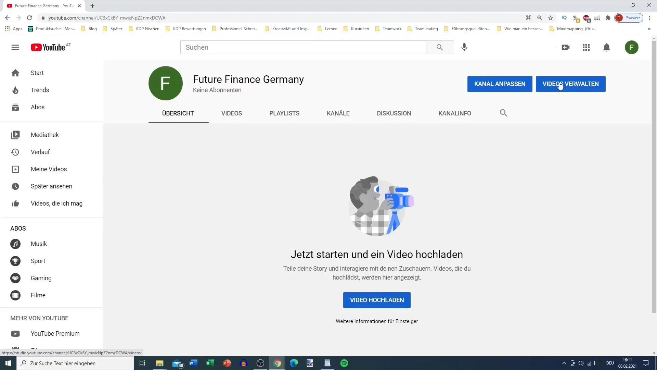Click the Videos die ich mag thumbs-up icon
This screenshot has width=657, height=370.
15,203
